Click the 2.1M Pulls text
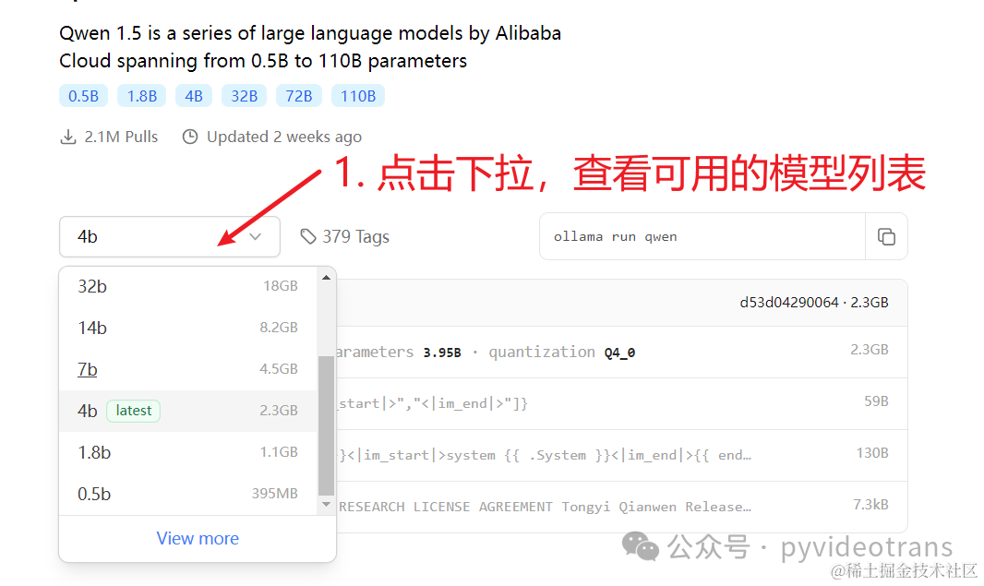This screenshot has width=984, height=586. point(121,137)
